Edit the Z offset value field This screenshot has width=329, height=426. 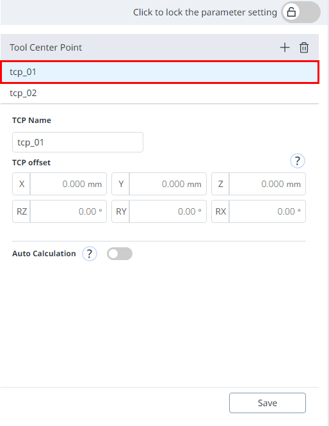268,184
